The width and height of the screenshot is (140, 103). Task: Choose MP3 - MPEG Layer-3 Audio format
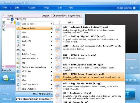pos(89,77)
